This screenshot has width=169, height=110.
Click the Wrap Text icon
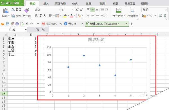pos(132,10)
